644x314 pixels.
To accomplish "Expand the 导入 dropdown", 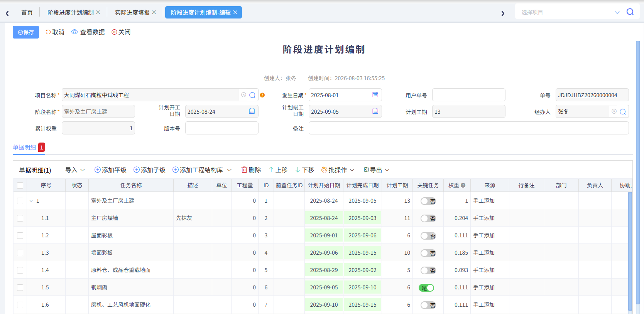I will (x=75, y=170).
